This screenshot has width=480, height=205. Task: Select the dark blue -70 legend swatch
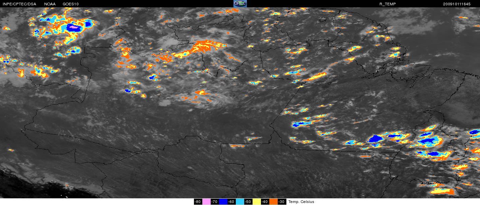tap(223, 202)
